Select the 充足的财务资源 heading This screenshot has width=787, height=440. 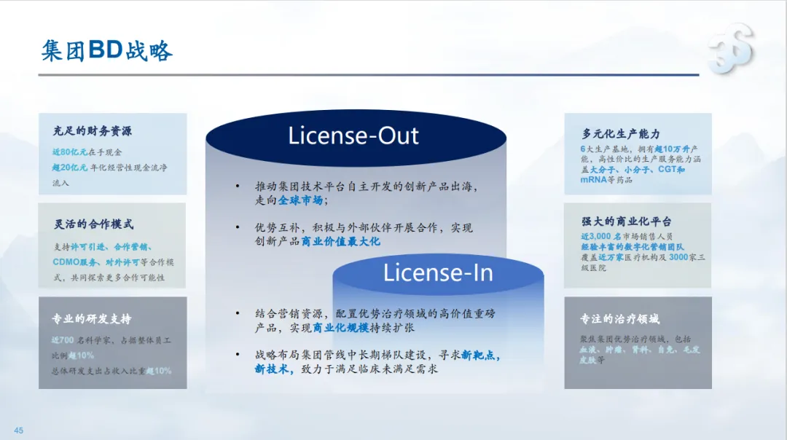pos(92,131)
